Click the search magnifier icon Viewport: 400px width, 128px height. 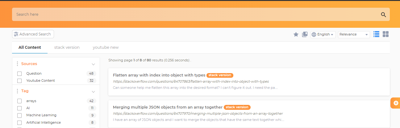[x=383, y=14]
